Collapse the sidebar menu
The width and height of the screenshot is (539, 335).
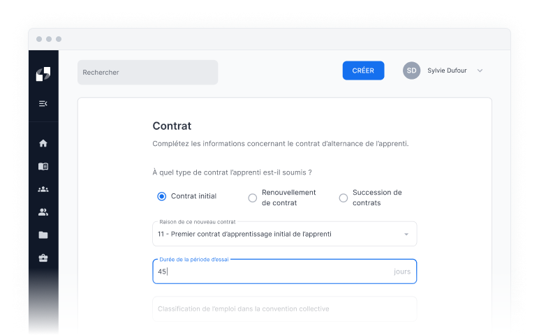tap(43, 103)
